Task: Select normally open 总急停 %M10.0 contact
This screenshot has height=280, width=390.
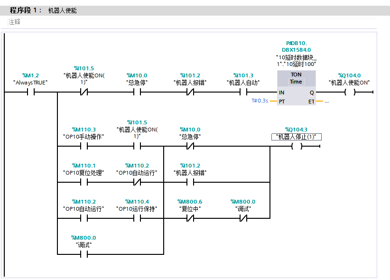Action: pyautogui.click(x=137, y=93)
